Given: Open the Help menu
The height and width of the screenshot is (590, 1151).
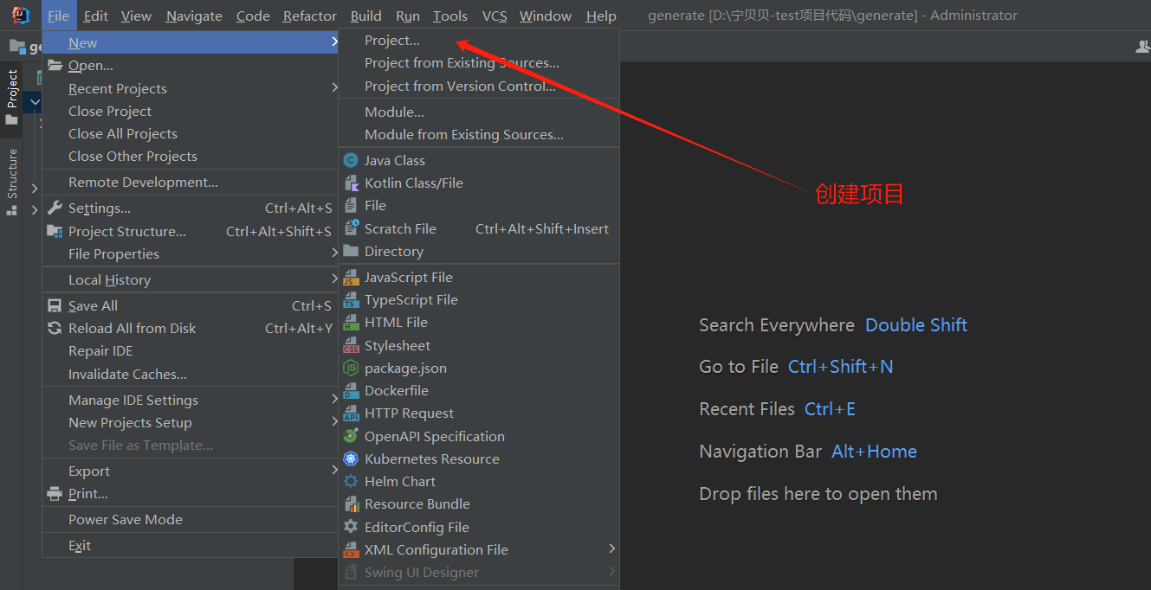Looking at the screenshot, I should 601,16.
